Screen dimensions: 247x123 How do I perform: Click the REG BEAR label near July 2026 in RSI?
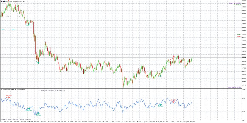[174, 100]
